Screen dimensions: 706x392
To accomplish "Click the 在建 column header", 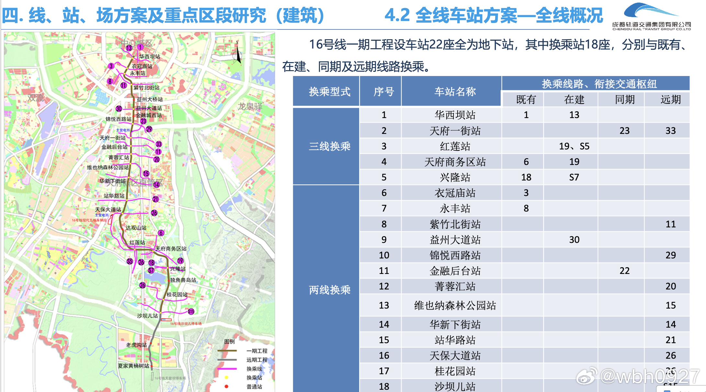I will (x=571, y=99).
